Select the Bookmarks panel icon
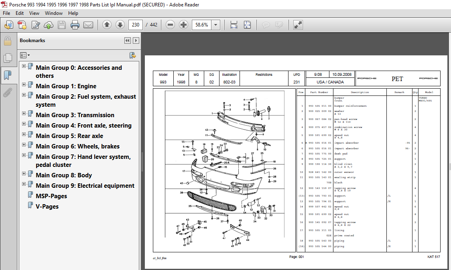 pyautogui.click(x=8, y=75)
